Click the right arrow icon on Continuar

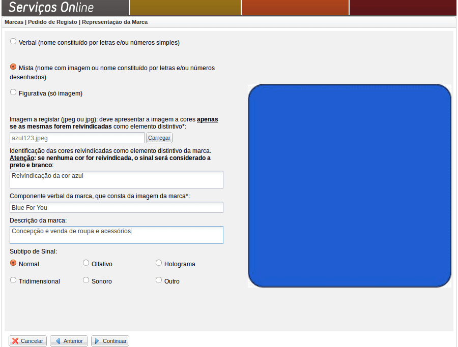pos(96,341)
